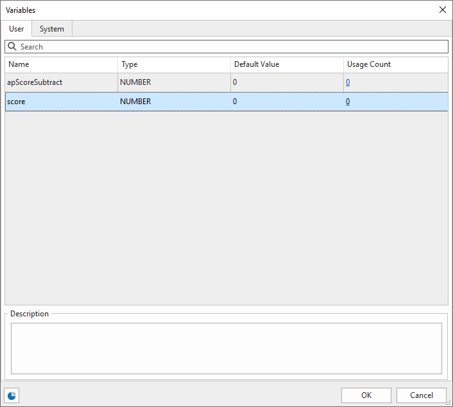Sort by Default Value column header
The height and width of the screenshot is (407, 453).
287,64
